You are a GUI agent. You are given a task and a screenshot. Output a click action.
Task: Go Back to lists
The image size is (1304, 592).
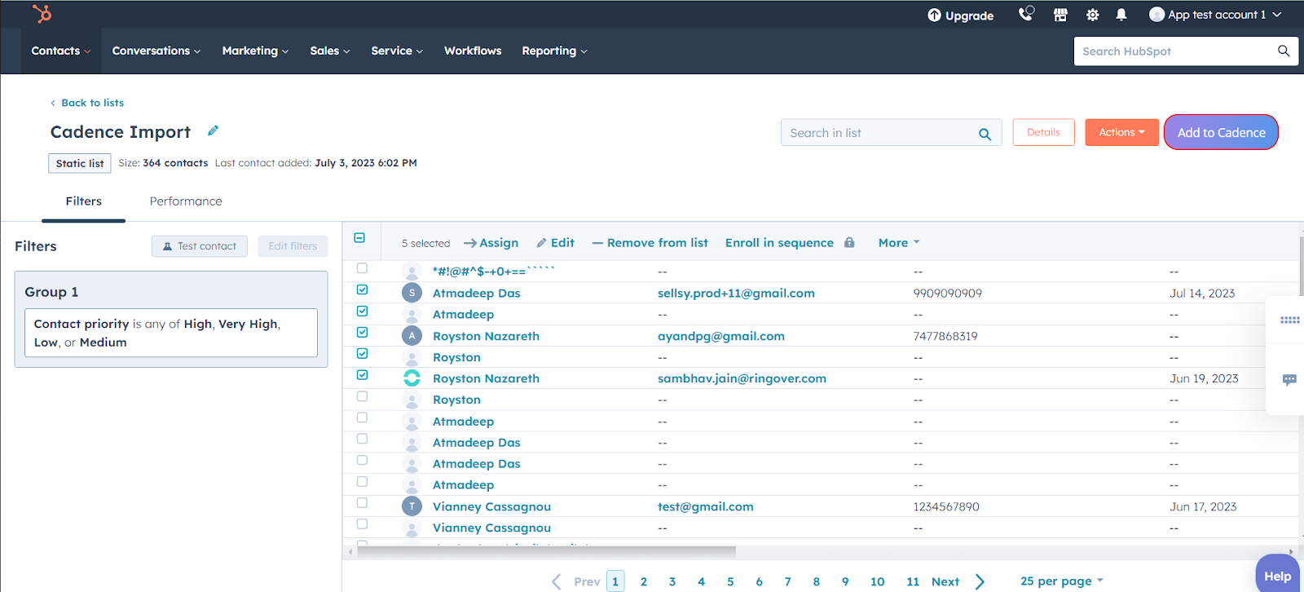[87, 103]
